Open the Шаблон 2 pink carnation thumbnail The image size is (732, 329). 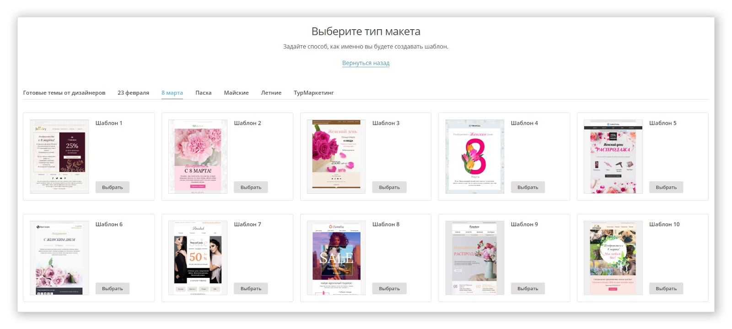click(198, 157)
